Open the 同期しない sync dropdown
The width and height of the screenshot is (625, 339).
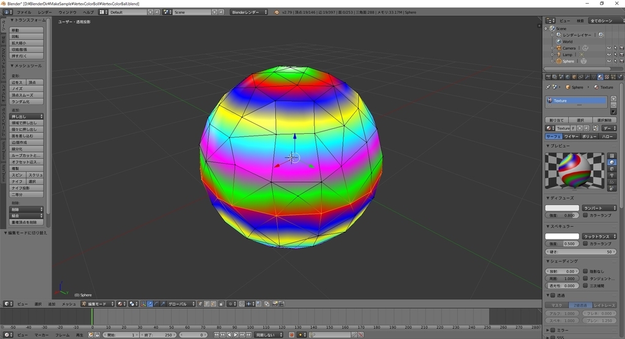pyautogui.click(x=269, y=335)
